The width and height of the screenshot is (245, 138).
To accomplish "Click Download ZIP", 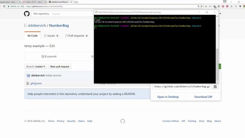I will pyautogui.click(x=203, y=97).
